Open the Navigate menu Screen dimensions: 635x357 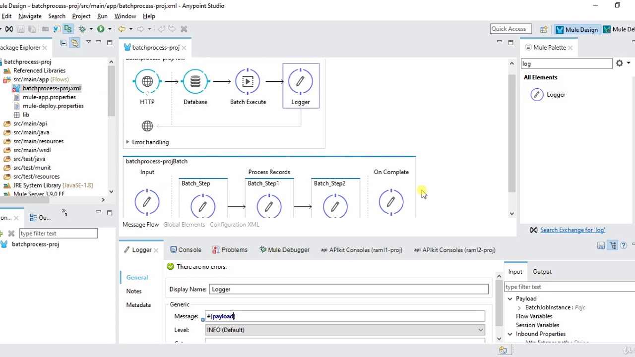coord(30,16)
